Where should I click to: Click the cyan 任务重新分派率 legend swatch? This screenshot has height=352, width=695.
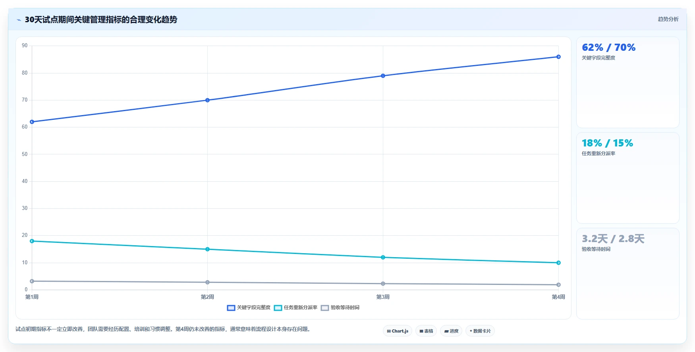click(x=278, y=308)
